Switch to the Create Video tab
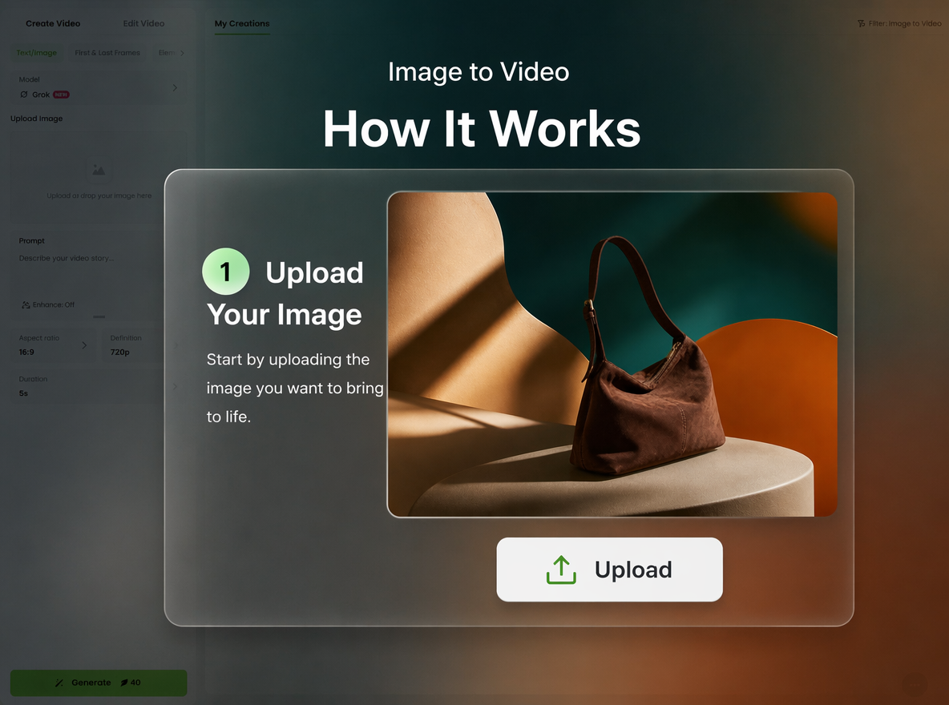 (x=53, y=23)
